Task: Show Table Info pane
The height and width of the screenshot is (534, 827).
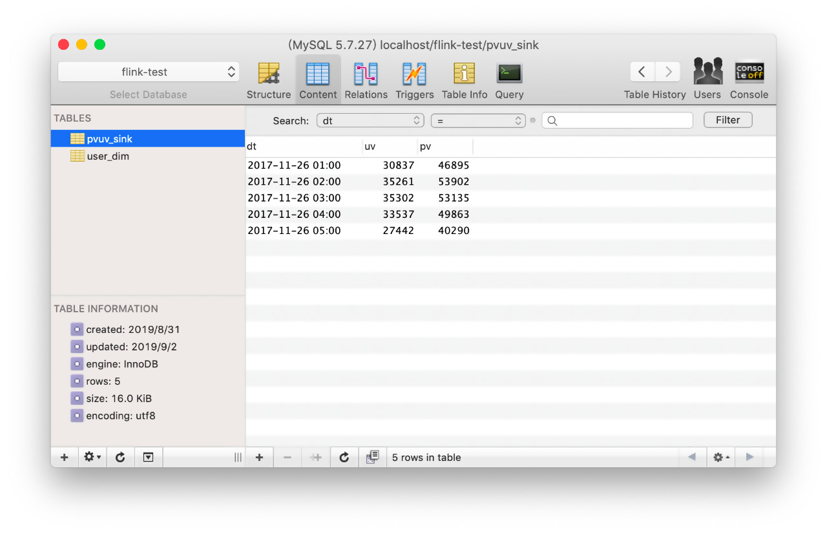Action: (464, 80)
